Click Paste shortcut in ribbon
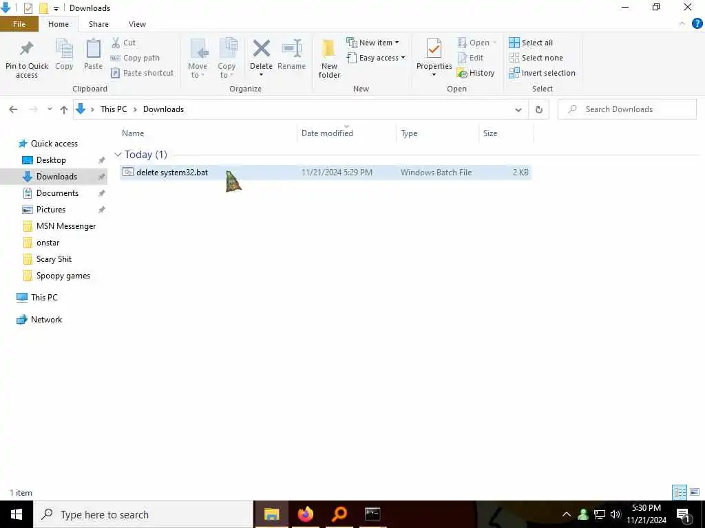705x528 pixels. pyautogui.click(x=142, y=73)
